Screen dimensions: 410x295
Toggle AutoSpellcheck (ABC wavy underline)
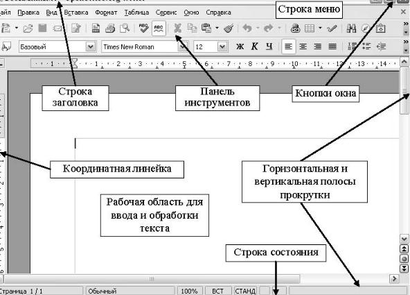pyautogui.click(x=159, y=28)
